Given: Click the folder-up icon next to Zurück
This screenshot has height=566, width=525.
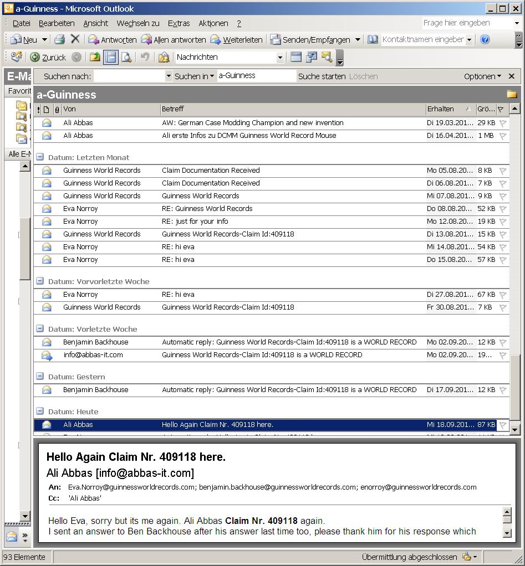Looking at the screenshot, I should coord(95,57).
